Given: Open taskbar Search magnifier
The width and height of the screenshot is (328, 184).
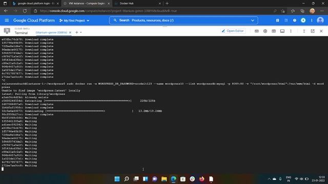Looking at the screenshot, I should [x=127, y=179].
